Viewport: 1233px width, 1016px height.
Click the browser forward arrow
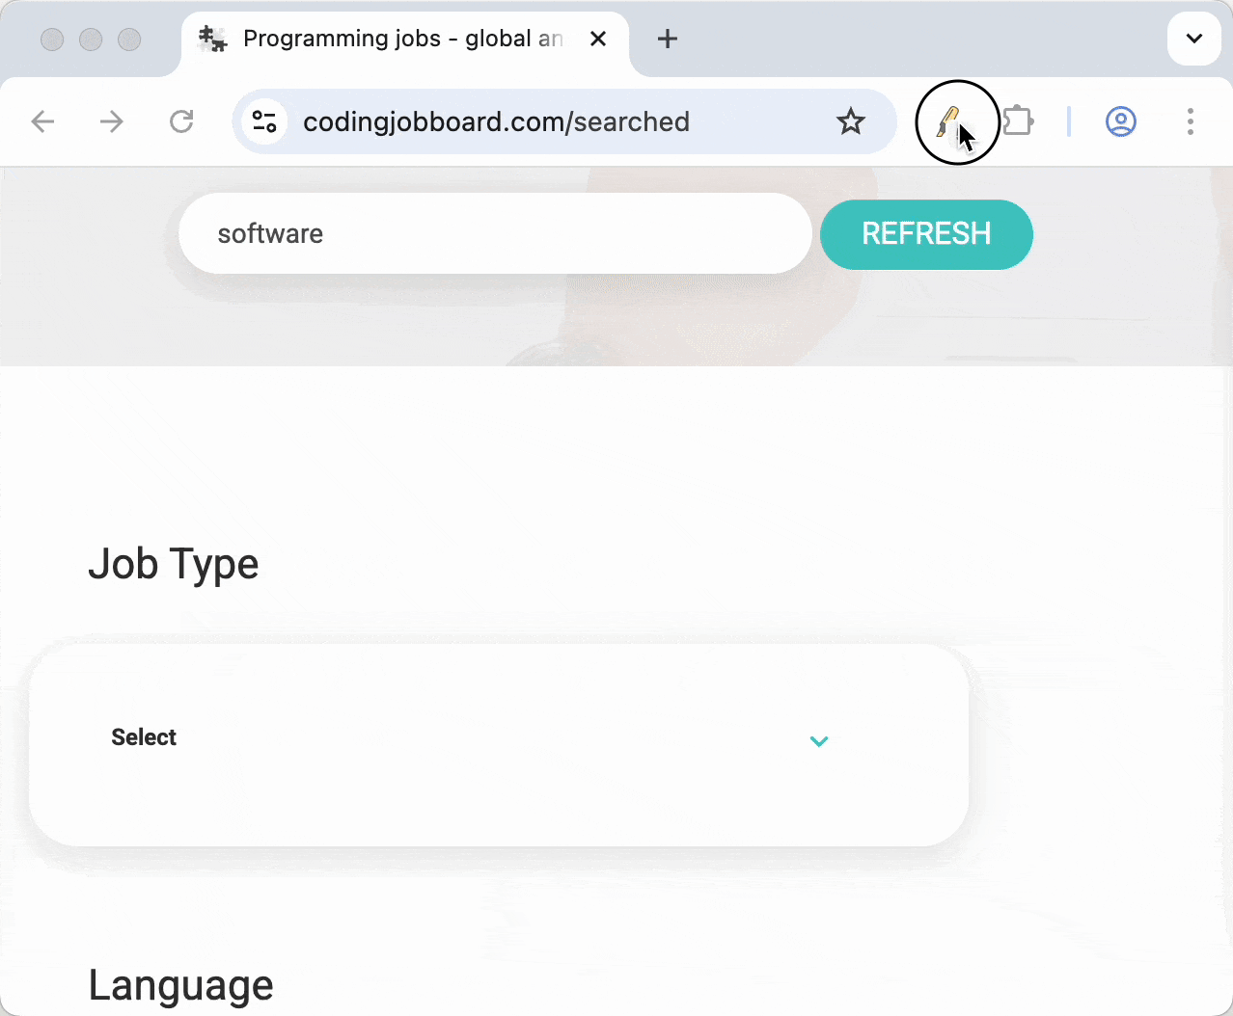(x=112, y=121)
